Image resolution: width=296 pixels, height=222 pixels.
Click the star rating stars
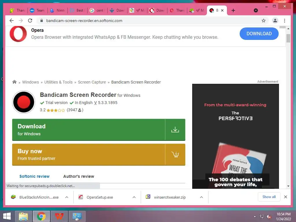coord(56,110)
